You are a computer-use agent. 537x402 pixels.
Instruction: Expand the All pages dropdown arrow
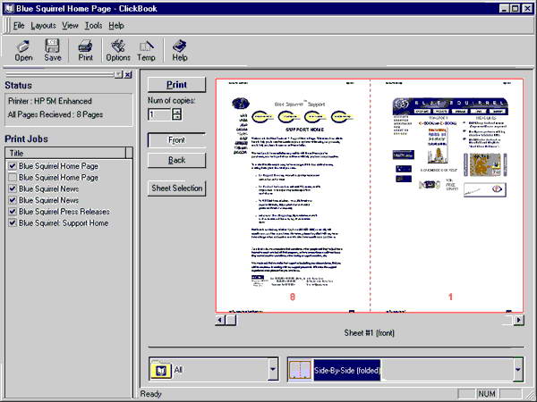pyautogui.click(x=273, y=369)
